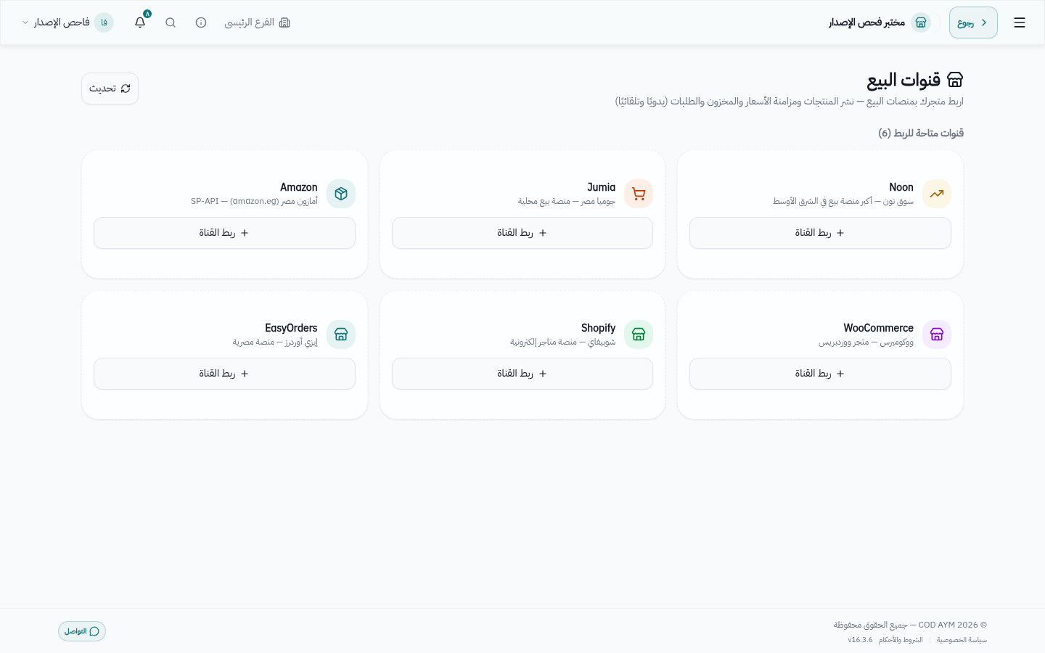Open the التواصل chat button
This screenshot has width=1045, height=653.
point(82,631)
